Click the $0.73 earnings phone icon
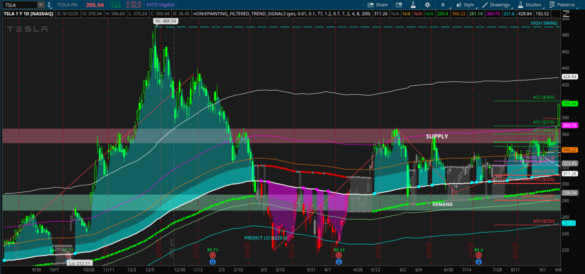The height and width of the screenshot is (274, 585). coord(212,255)
